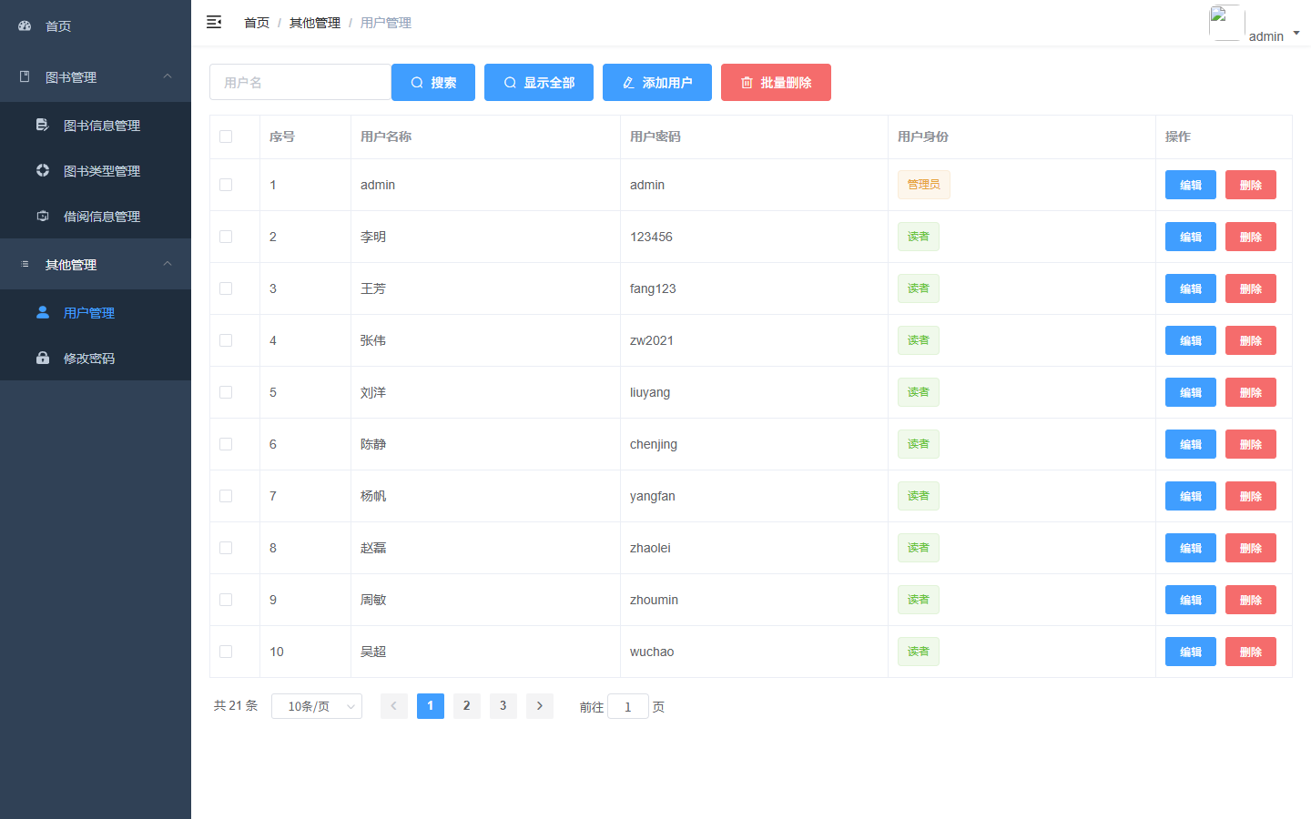The image size is (1311, 819).
Task: Tick the checkbox for user 李明
Action: (226, 237)
